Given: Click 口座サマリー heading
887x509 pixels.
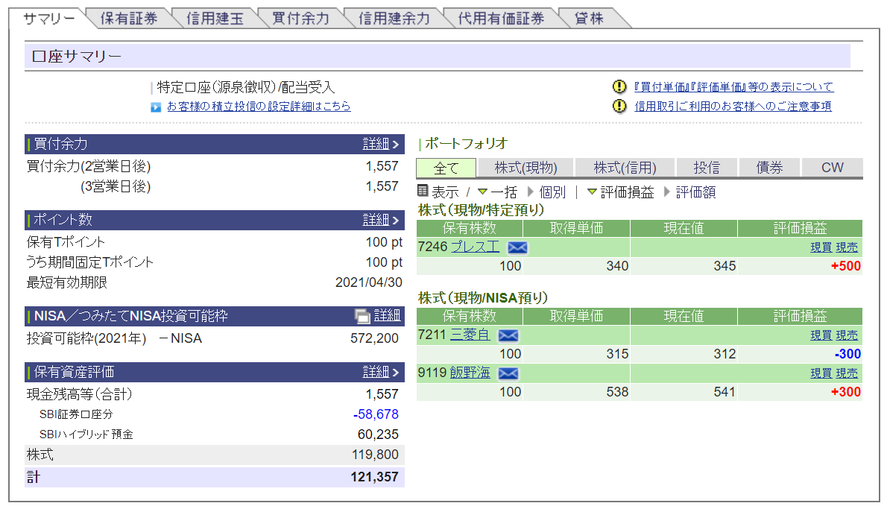Looking at the screenshot, I should click(76, 57).
